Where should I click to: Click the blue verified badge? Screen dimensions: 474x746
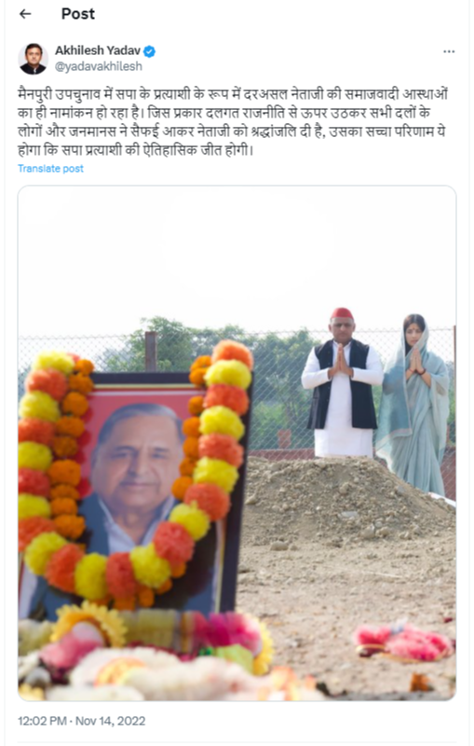coord(150,51)
